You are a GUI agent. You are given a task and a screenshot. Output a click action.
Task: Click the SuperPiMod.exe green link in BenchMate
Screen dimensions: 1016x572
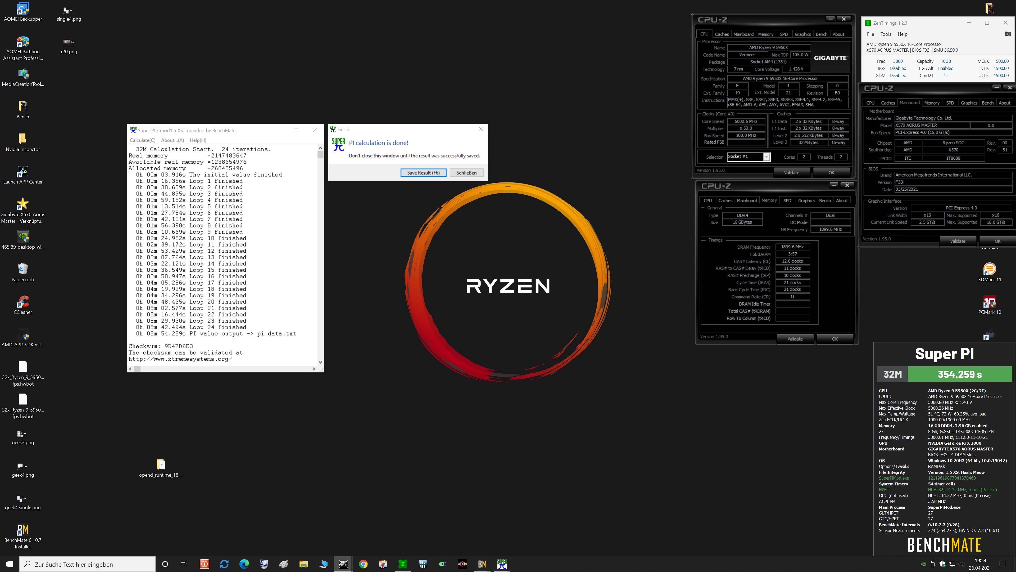(893, 478)
